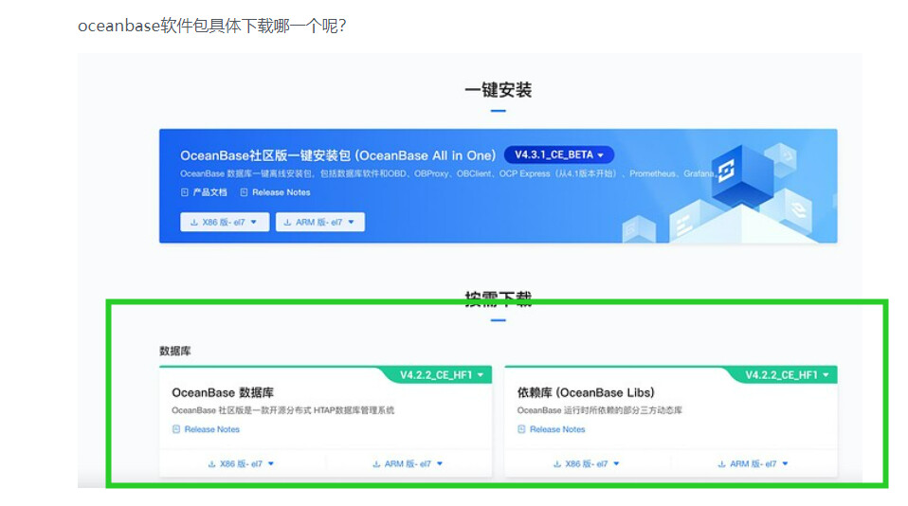Open Release Notes in OceanBase Libs card

coord(557,429)
